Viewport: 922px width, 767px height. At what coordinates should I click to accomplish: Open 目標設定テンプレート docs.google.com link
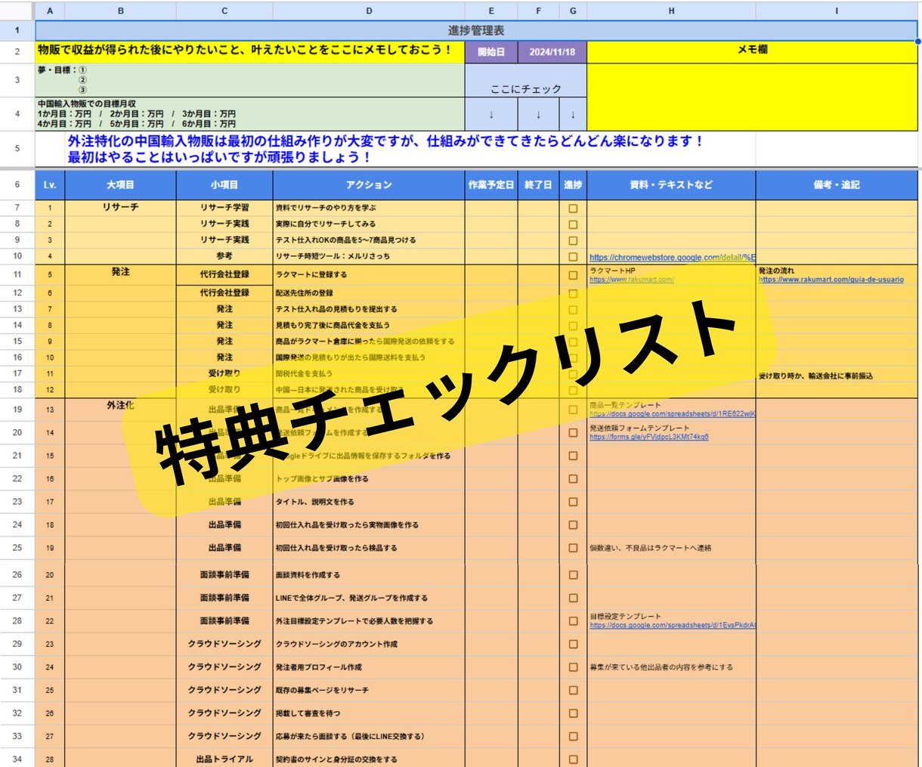tap(672, 626)
